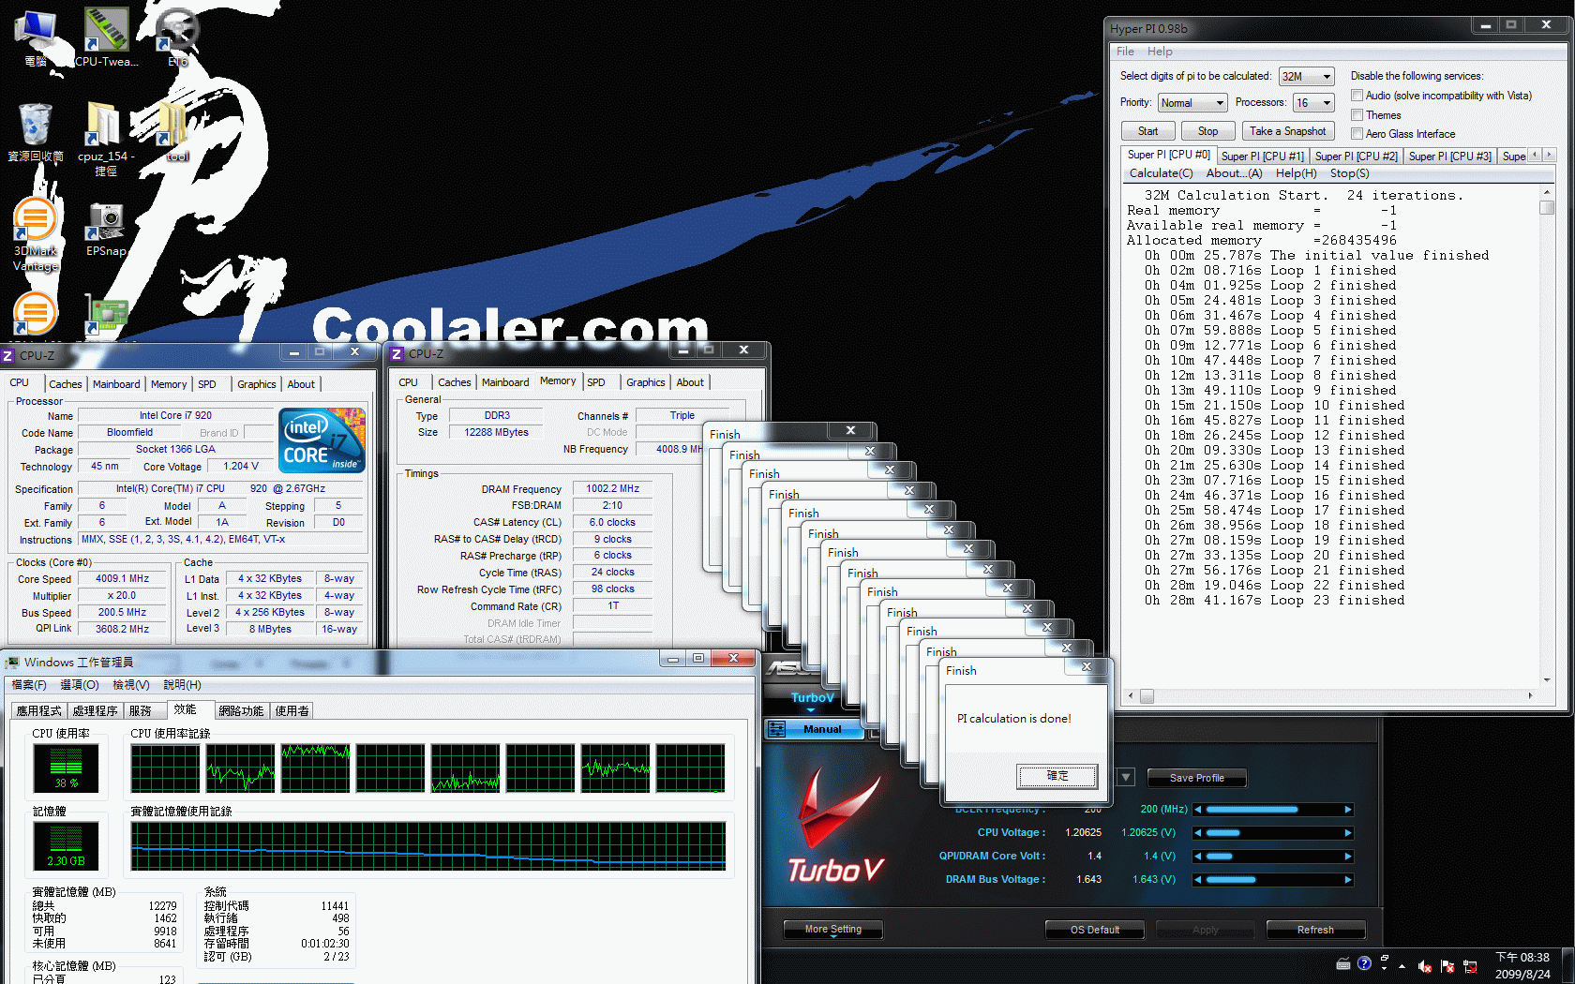The height and width of the screenshot is (984, 1575).
Task: Open the Help menu in Hyper PI
Action: pos(1160,52)
